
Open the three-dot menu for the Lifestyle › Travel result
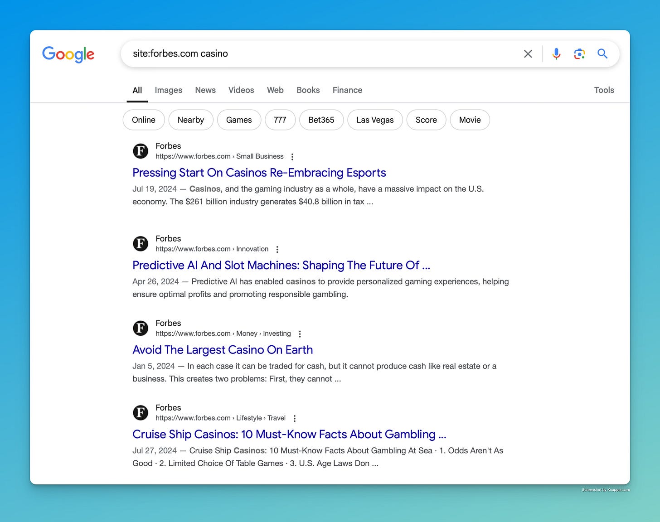click(x=295, y=418)
